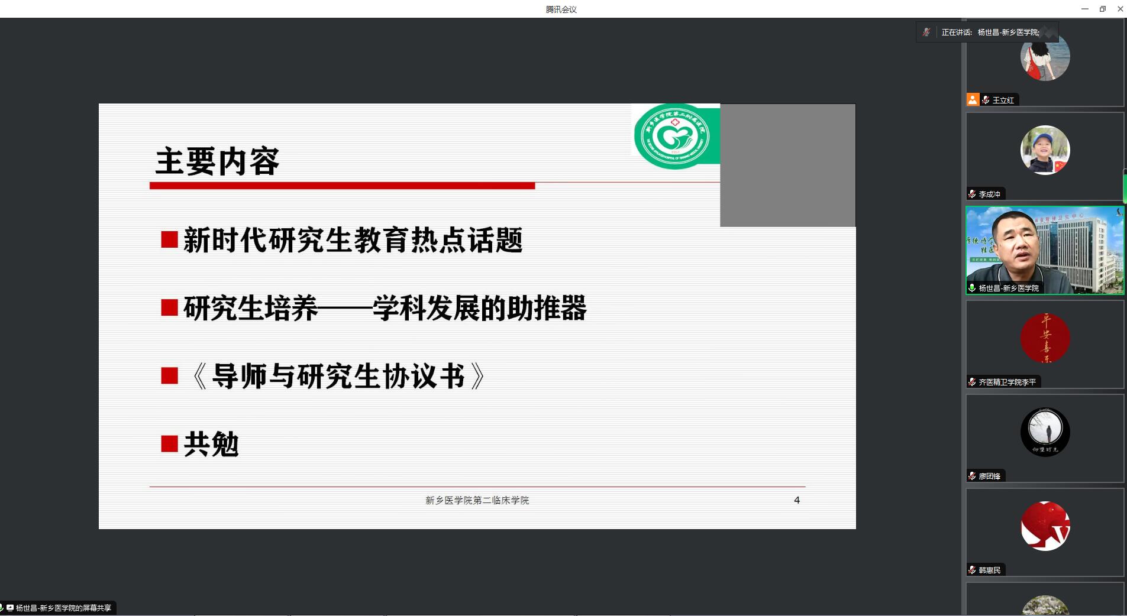Click 韩惠民's muted microphone icon
The height and width of the screenshot is (616, 1127).
(x=972, y=570)
